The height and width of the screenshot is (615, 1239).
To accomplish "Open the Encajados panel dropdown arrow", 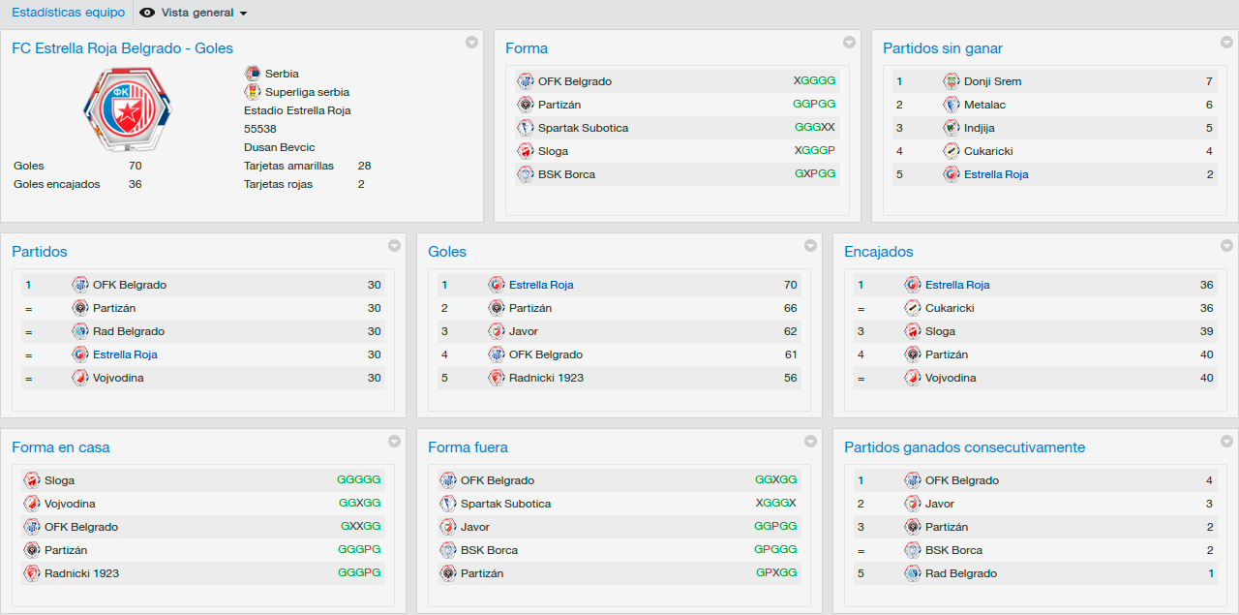I will (1226, 245).
